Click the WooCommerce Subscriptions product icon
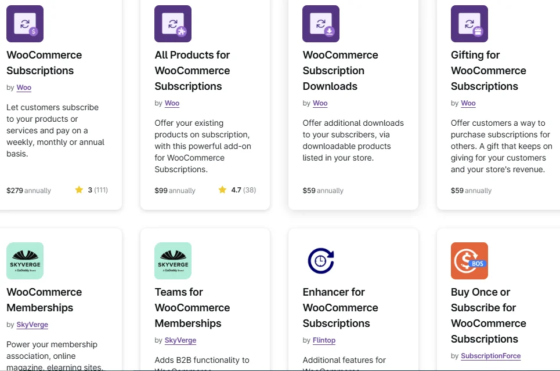This screenshot has width=560, height=371. click(25, 24)
